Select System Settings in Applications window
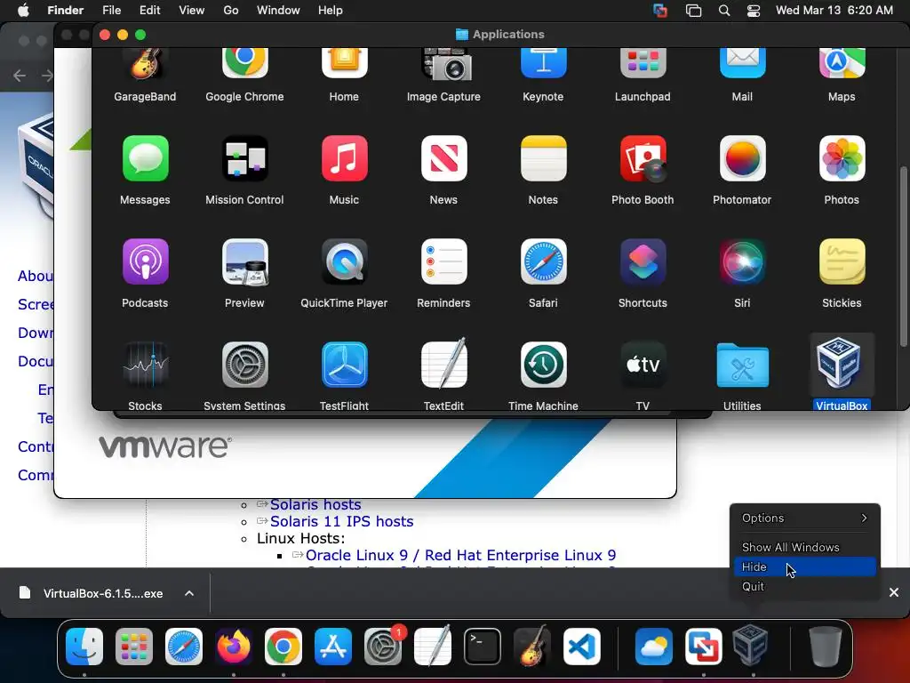This screenshot has height=683, width=910. (245, 365)
